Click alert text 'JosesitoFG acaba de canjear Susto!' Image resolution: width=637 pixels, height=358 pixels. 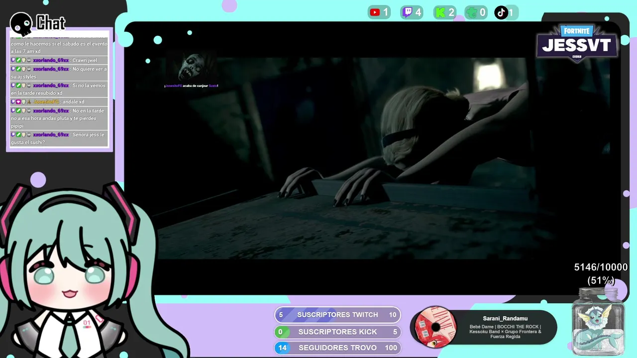coord(192,86)
